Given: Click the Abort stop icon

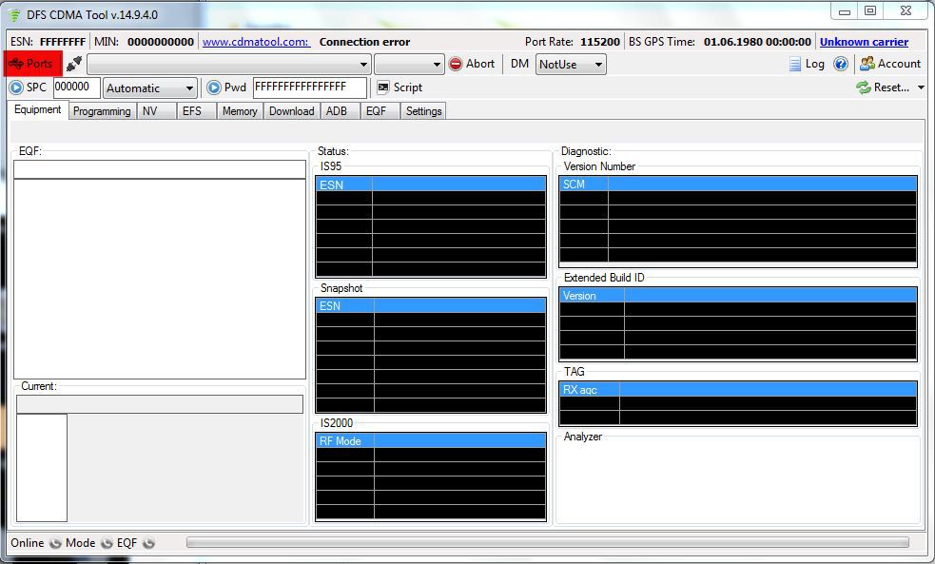Looking at the screenshot, I should (456, 64).
